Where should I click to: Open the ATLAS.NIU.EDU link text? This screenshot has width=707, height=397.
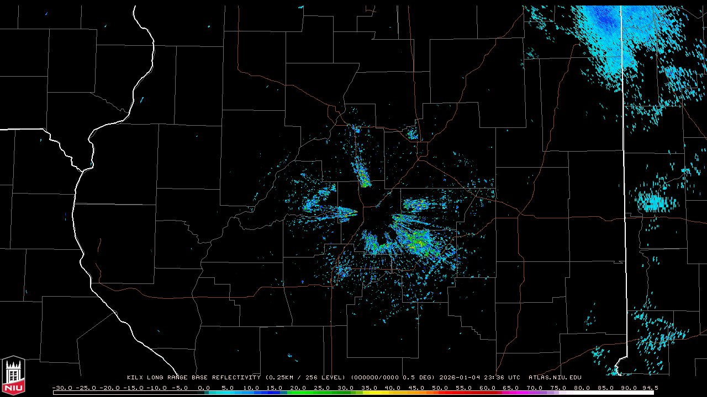point(555,378)
